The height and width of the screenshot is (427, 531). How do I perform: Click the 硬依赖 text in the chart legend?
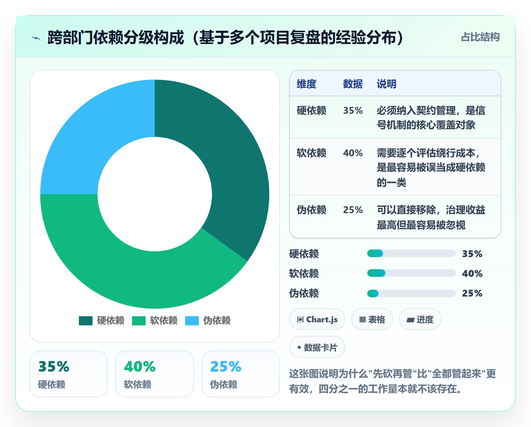111,320
